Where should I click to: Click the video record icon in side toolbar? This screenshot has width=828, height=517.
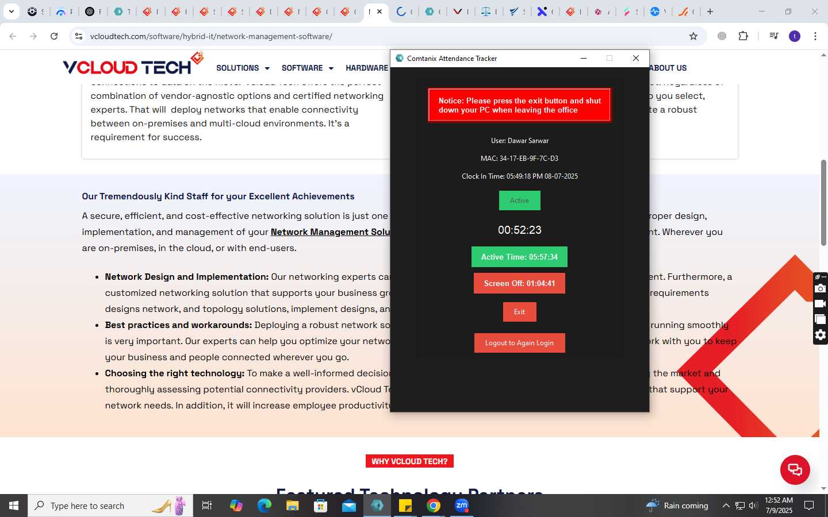(821, 304)
